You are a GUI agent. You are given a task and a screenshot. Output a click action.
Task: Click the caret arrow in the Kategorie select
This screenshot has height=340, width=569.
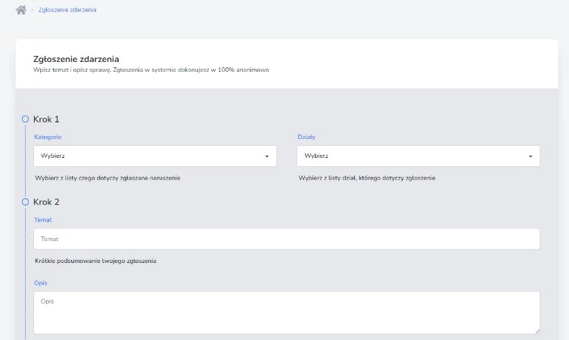[x=267, y=156]
